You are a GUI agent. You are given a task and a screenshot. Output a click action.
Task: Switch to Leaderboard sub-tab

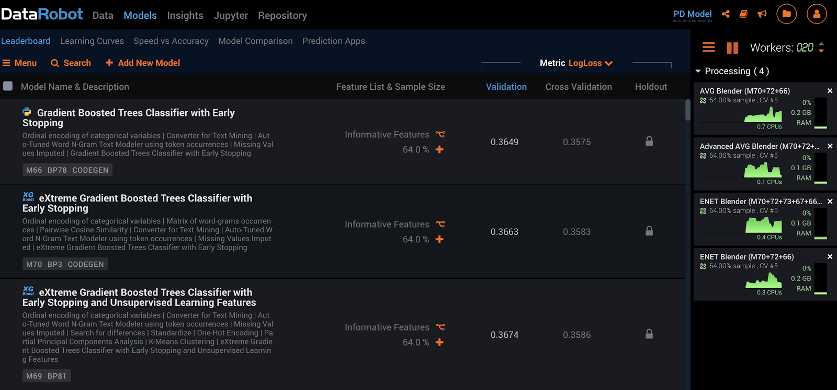26,41
